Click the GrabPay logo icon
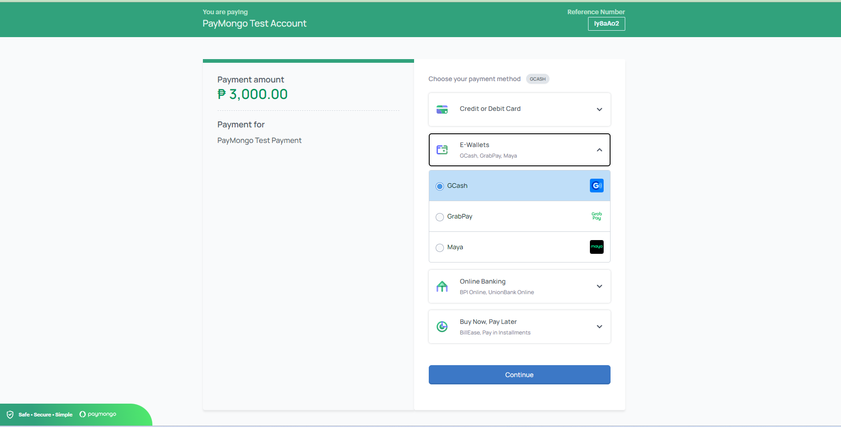The height and width of the screenshot is (427, 841). point(596,216)
